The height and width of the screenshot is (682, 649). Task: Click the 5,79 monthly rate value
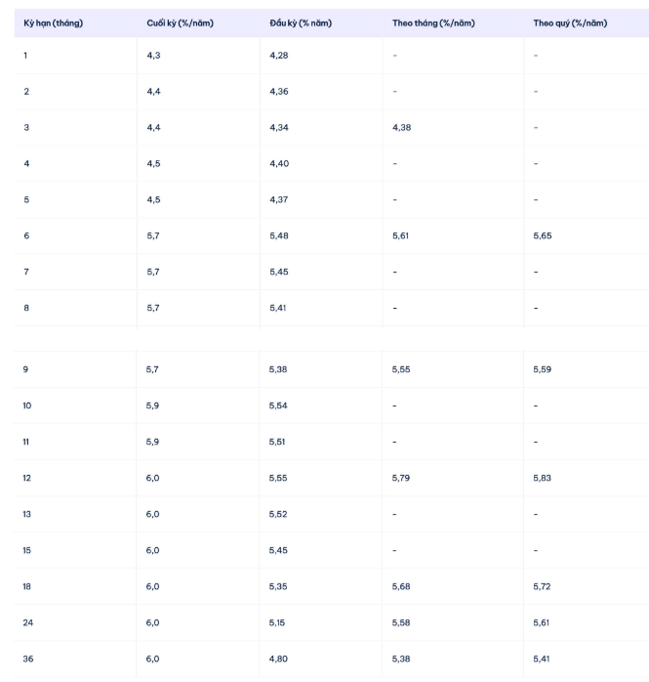(x=401, y=477)
